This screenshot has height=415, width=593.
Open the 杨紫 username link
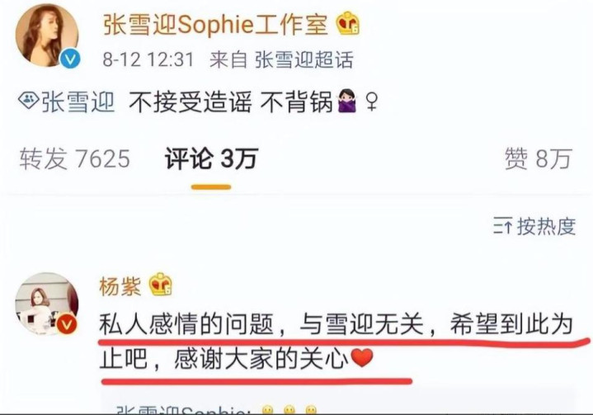(120, 286)
